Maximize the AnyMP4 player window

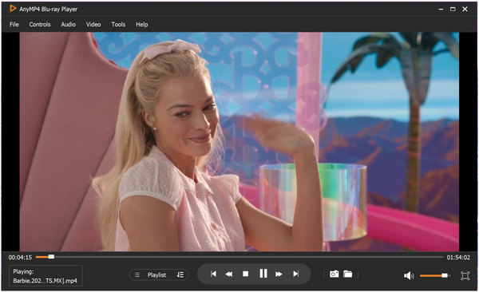coord(453,9)
